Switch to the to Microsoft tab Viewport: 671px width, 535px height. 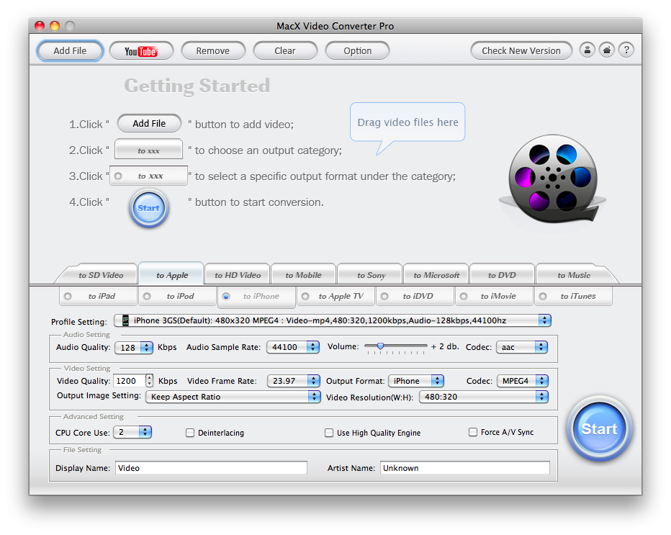tap(436, 275)
